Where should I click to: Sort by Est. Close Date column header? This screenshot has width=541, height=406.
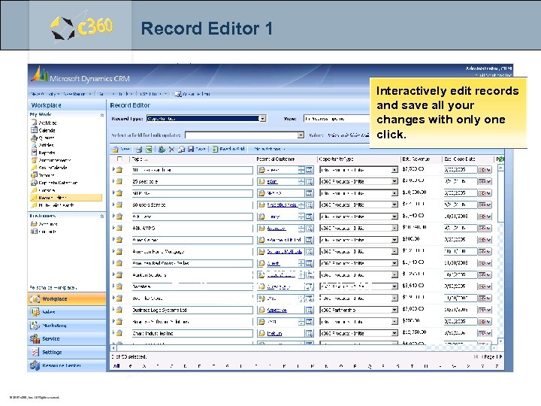460,159
